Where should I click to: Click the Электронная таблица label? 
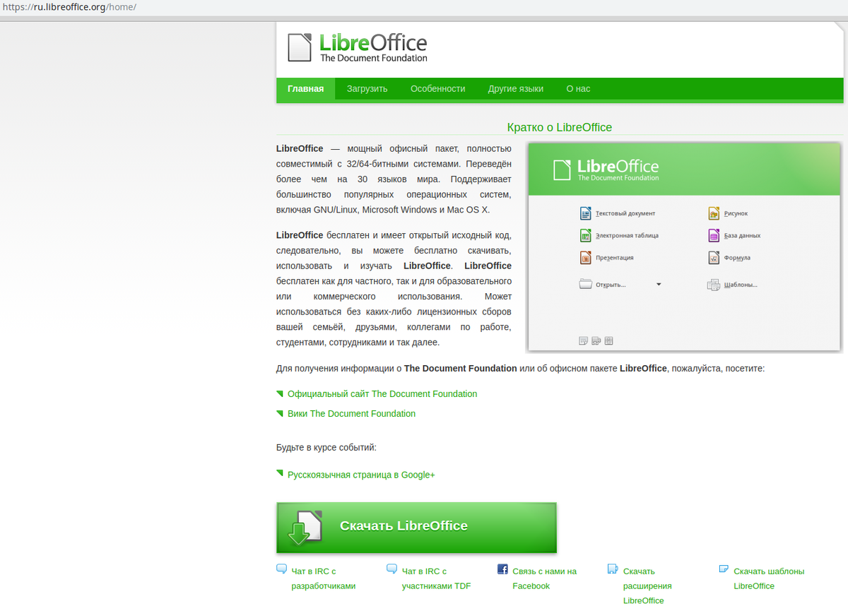pos(627,236)
